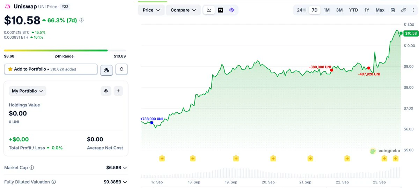Select the 1Y time range

367,10
